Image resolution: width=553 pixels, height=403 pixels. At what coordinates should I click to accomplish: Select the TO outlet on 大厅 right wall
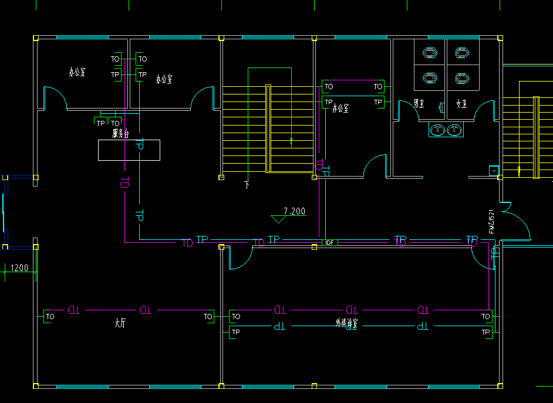(x=210, y=316)
